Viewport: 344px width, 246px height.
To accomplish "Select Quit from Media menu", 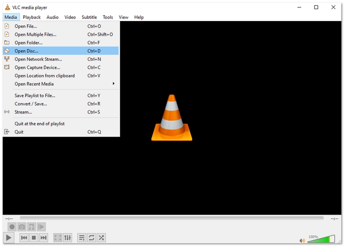I will (x=61, y=132).
